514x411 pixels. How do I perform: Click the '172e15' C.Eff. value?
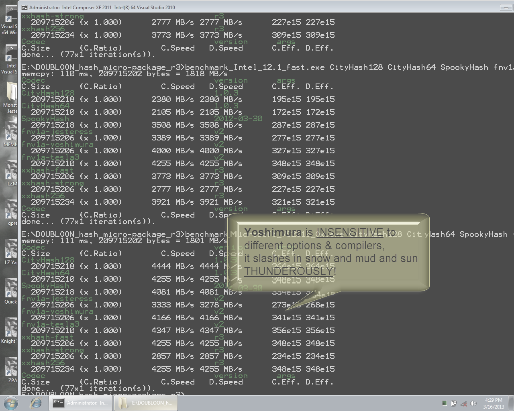(x=286, y=112)
